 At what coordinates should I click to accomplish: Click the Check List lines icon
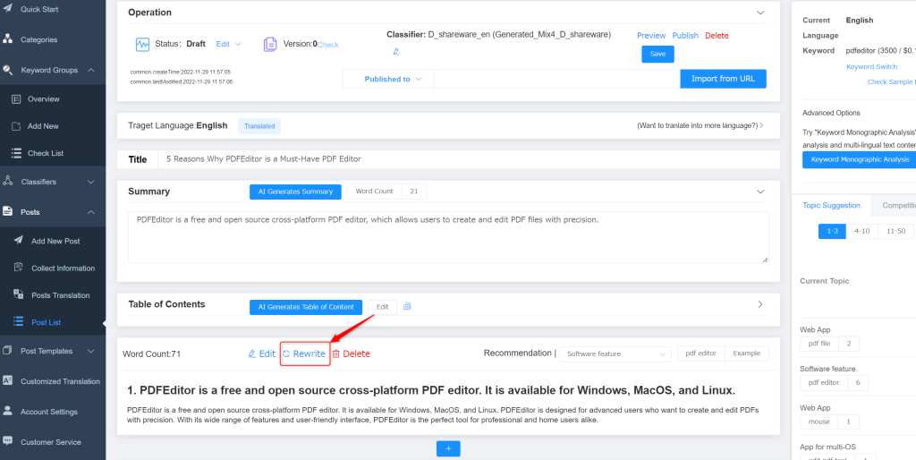click(16, 153)
